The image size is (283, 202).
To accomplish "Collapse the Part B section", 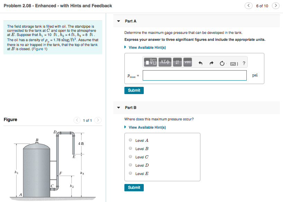I will click(119, 108).
